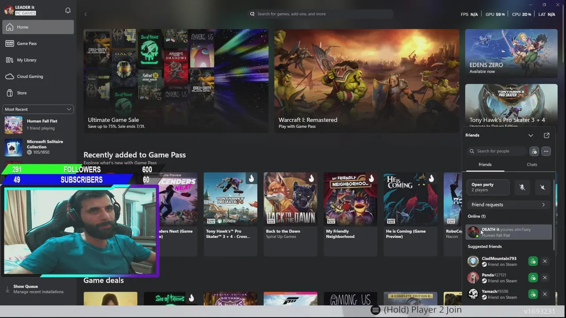Click the search magnifier icon
Image resolution: width=566 pixels, height=318 pixels.
click(252, 14)
